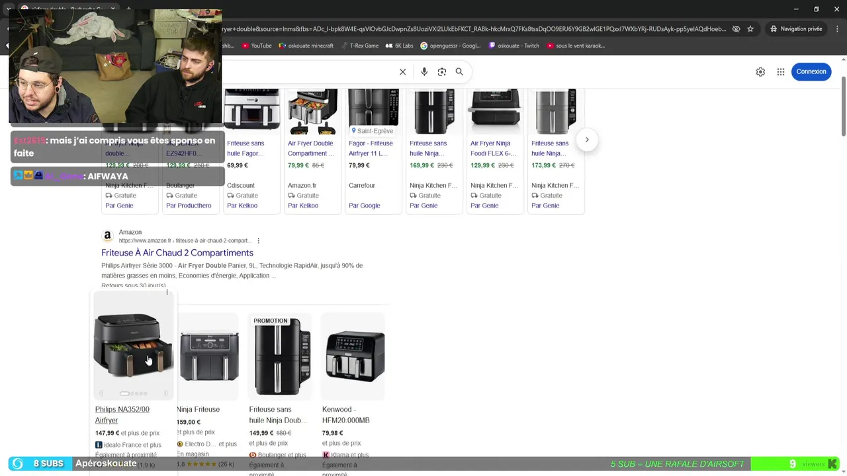Viewport: 847px width, 476px height.
Task: Open Philips NA352/00 Airfryer product link
Action: [122, 415]
